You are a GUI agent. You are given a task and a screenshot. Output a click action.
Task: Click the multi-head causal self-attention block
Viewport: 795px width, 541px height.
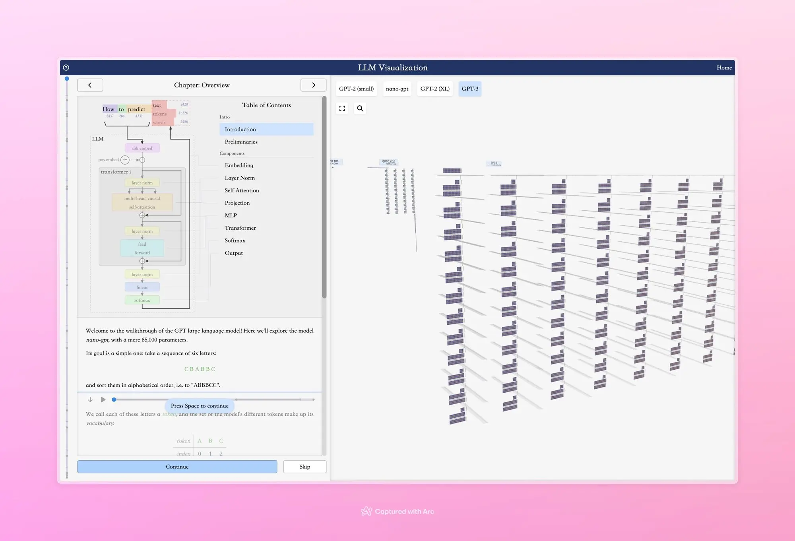[x=142, y=202]
